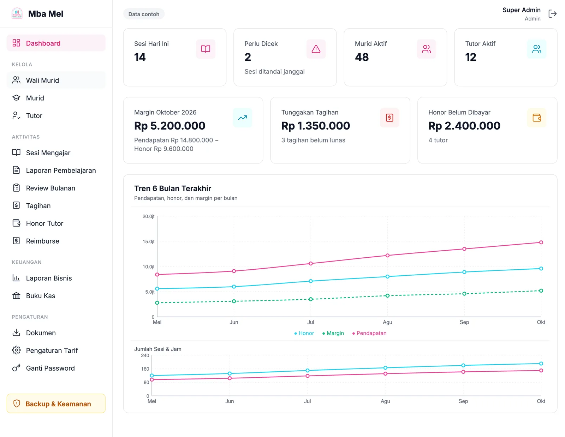Click the users icon on Tutor Aktif card
565x437 pixels.
click(x=537, y=49)
